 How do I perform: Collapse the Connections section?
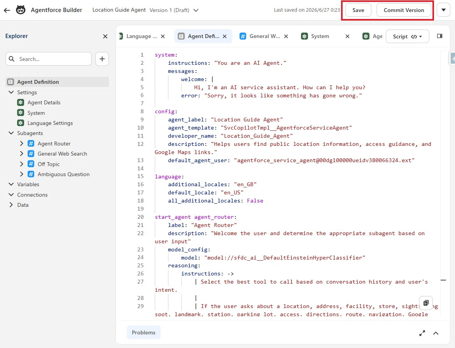click(x=11, y=194)
